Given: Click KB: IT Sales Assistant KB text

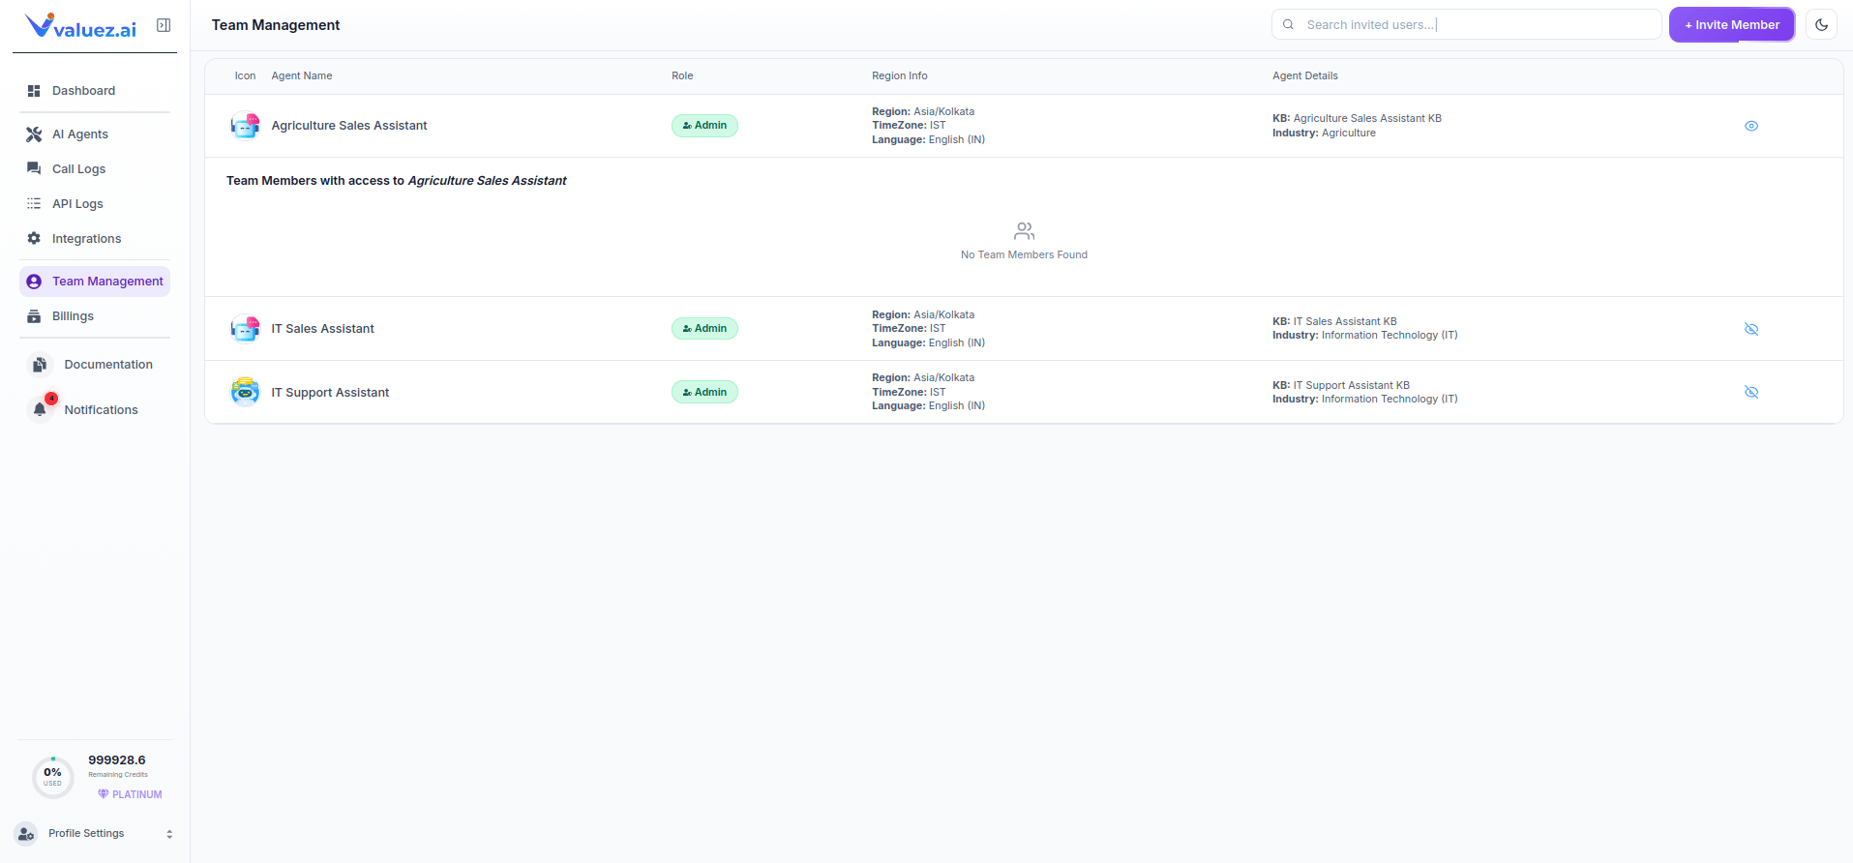Looking at the screenshot, I should click(1334, 322).
